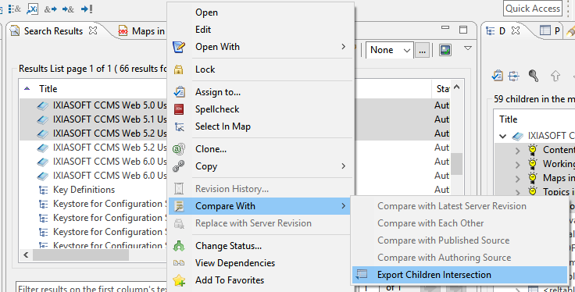Switch to the Search Results tab
575x292 pixels.
54,31
